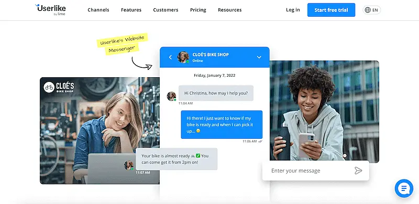Open the Resources menu

click(230, 10)
